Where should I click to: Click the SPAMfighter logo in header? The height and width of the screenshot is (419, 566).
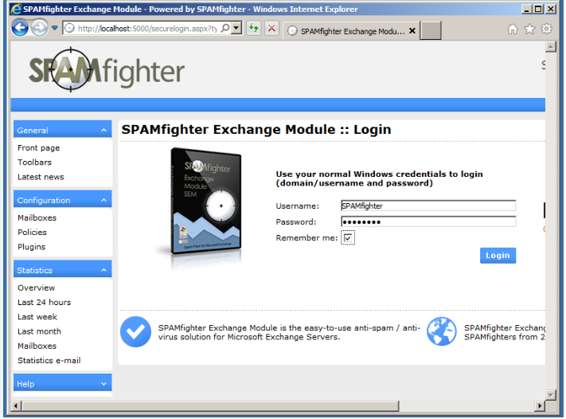click(107, 72)
